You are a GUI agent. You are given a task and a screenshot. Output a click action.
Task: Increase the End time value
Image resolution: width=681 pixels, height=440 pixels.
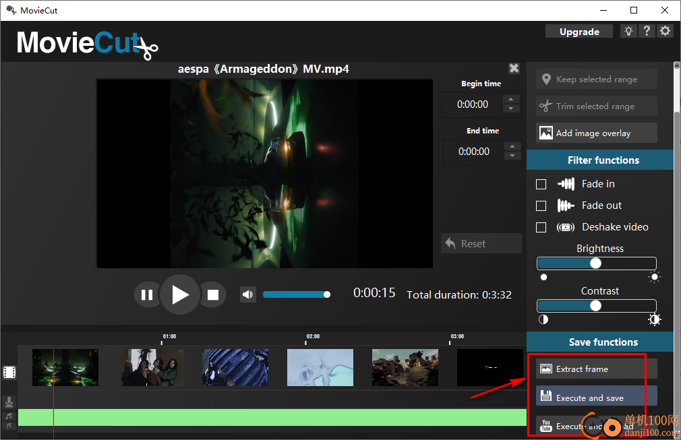[x=512, y=146]
